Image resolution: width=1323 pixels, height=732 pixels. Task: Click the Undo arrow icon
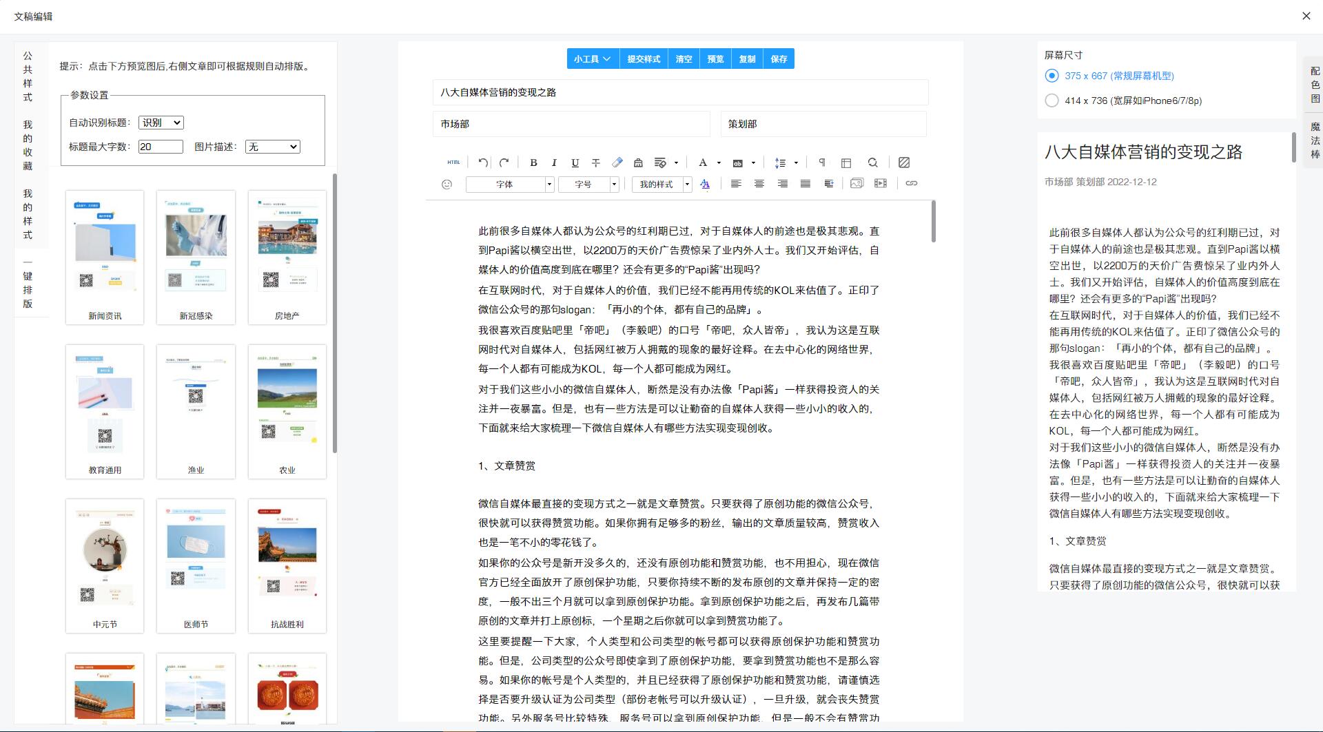(483, 163)
